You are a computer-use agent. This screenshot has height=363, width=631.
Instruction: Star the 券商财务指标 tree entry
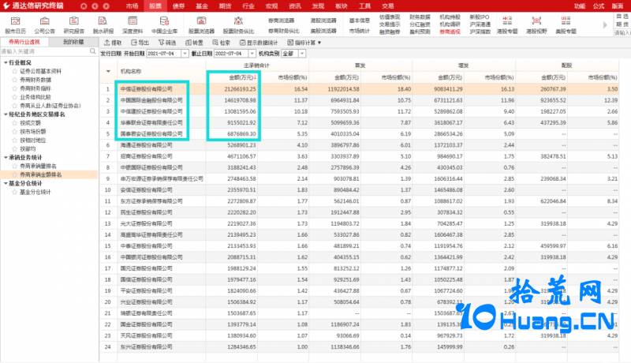click(15, 88)
